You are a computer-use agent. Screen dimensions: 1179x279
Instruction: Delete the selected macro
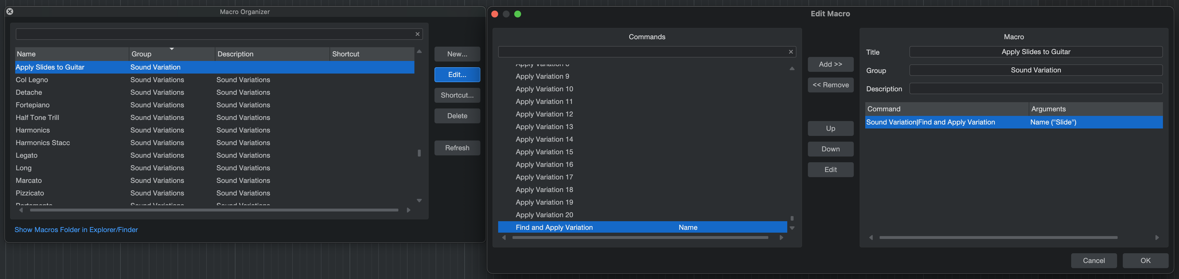coord(457,116)
